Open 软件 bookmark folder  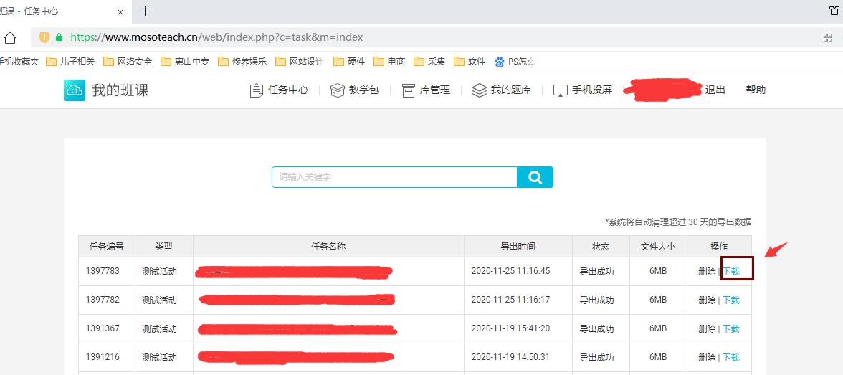coord(470,62)
